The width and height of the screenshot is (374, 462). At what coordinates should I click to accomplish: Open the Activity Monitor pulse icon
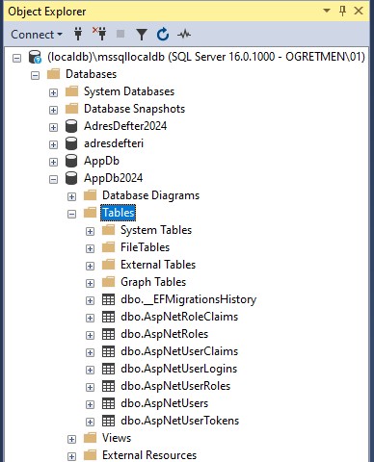pos(184,34)
